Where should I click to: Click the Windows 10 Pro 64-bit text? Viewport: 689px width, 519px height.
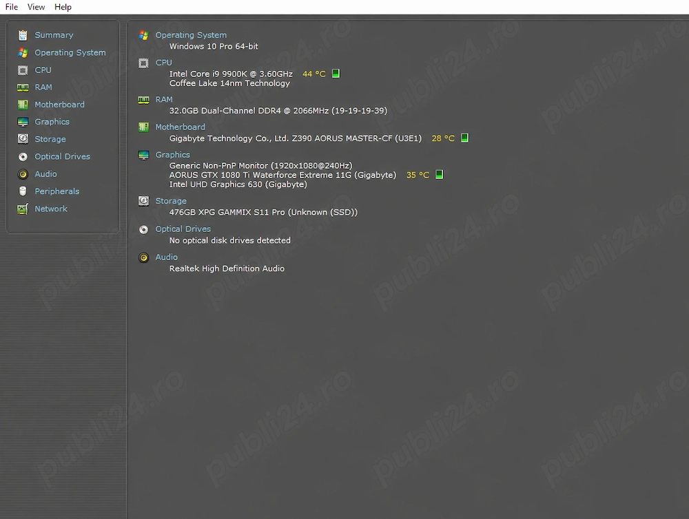(x=214, y=47)
